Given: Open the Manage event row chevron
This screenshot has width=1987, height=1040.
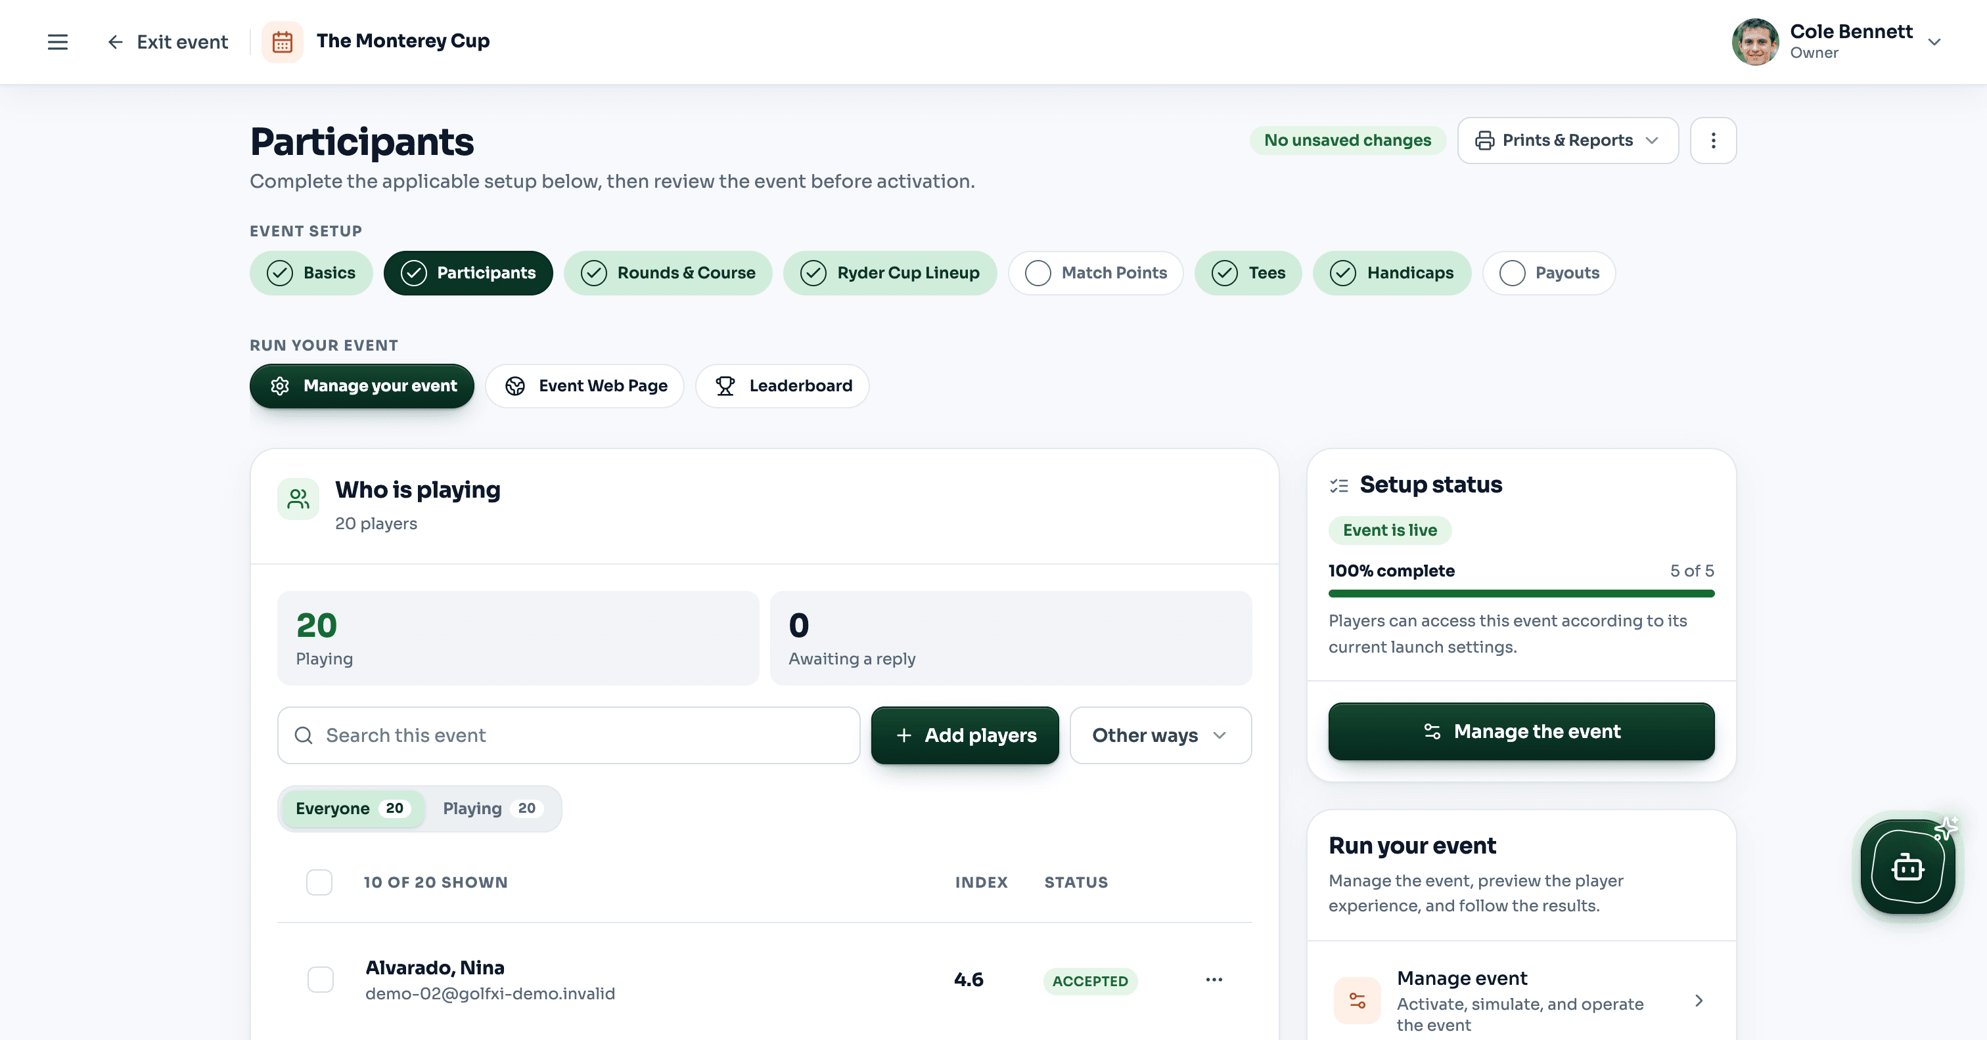Looking at the screenshot, I should coord(1699,1001).
